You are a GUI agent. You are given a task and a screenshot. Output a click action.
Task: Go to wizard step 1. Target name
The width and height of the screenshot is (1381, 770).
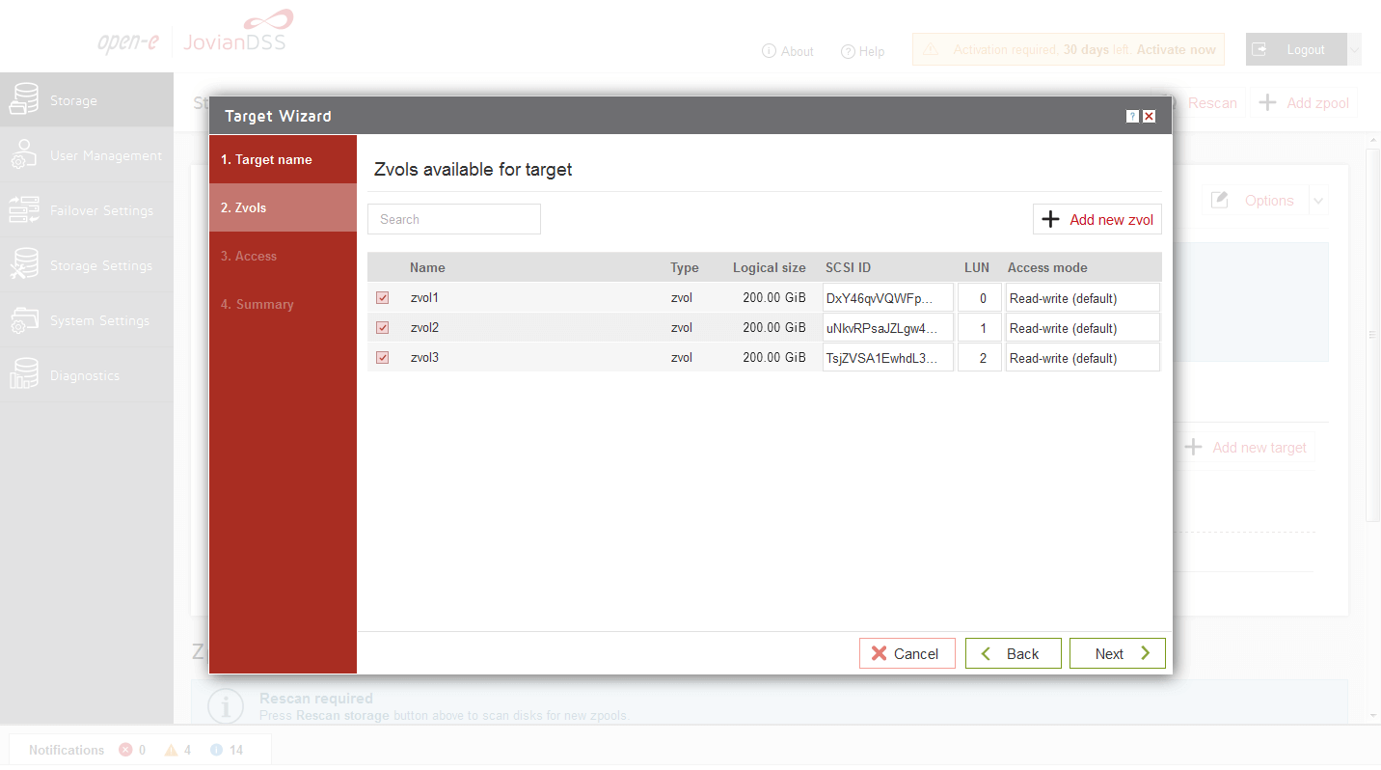[x=283, y=159]
